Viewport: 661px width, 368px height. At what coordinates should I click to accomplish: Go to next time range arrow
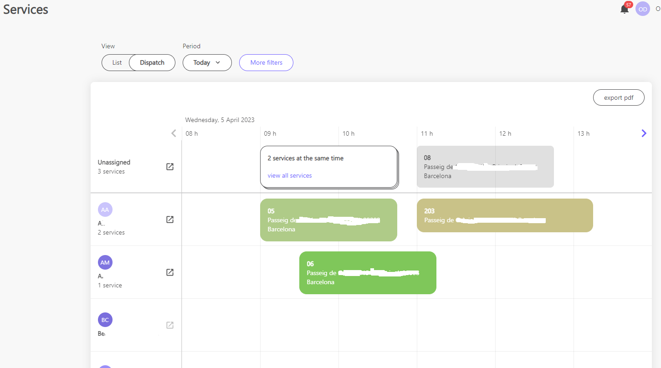(x=644, y=133)
